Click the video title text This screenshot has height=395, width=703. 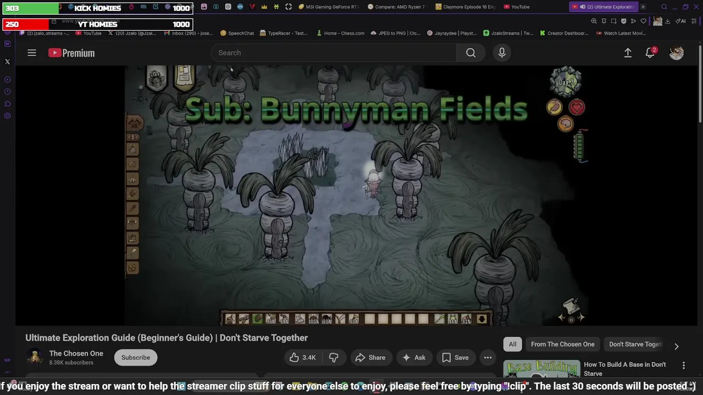166,338
